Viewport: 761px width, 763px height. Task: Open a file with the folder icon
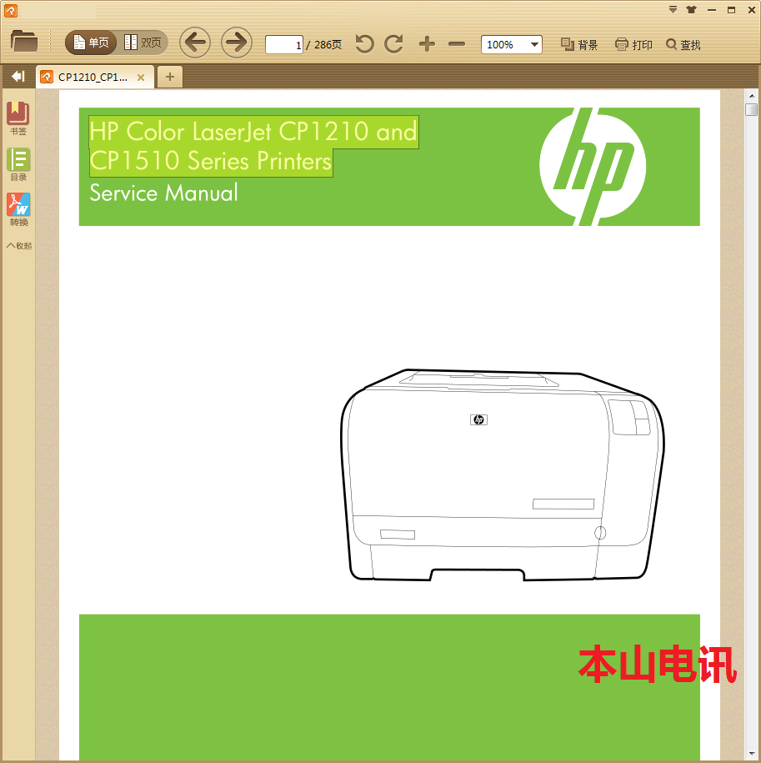tap(24, 42)
